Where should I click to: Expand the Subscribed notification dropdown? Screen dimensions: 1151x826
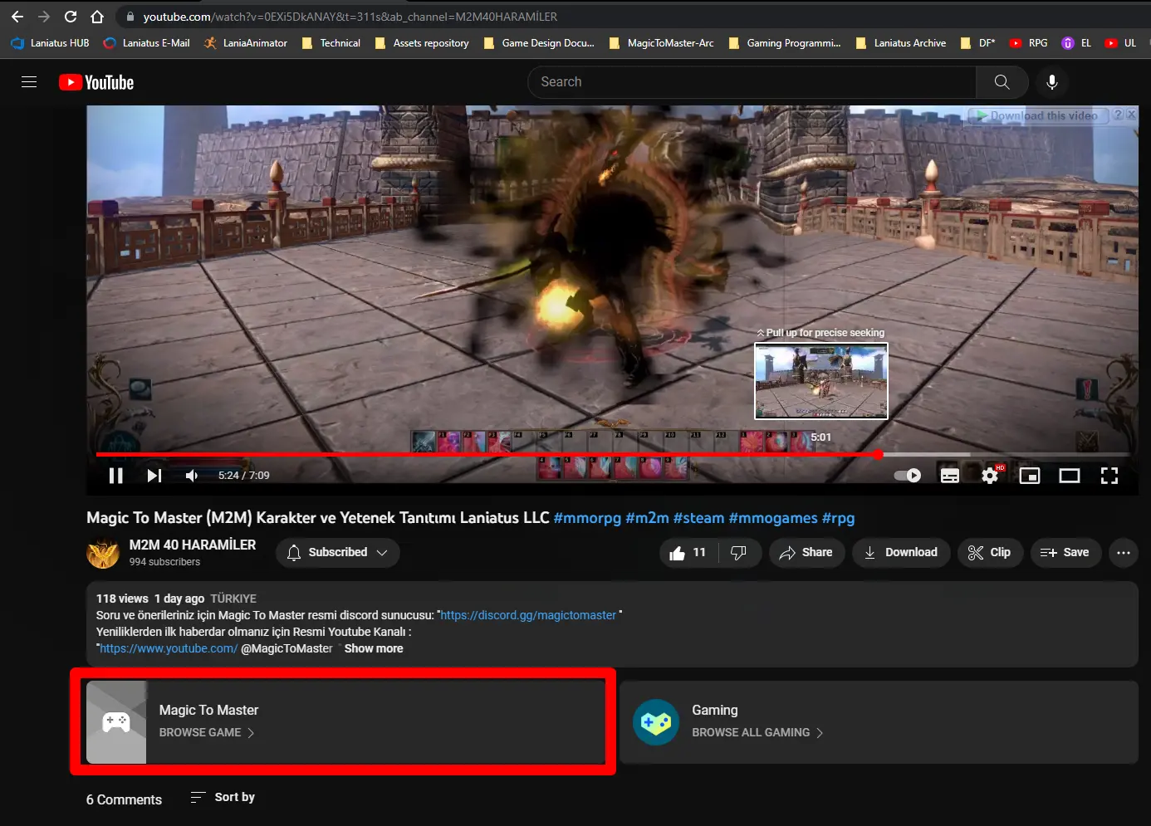pos(337,553)
